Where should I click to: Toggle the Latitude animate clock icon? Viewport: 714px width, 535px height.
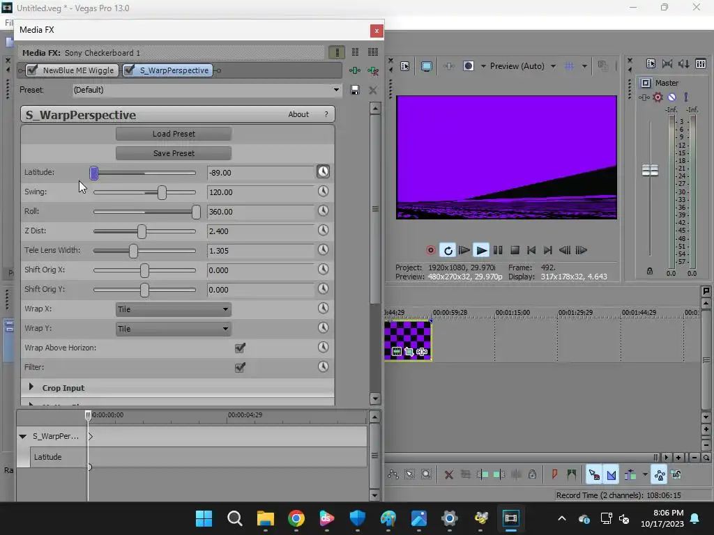pyautogui.click(x=323, y=171)
